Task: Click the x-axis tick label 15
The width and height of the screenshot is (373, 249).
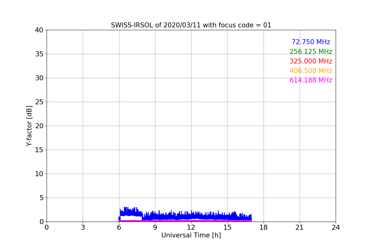Action: point(227,228)
